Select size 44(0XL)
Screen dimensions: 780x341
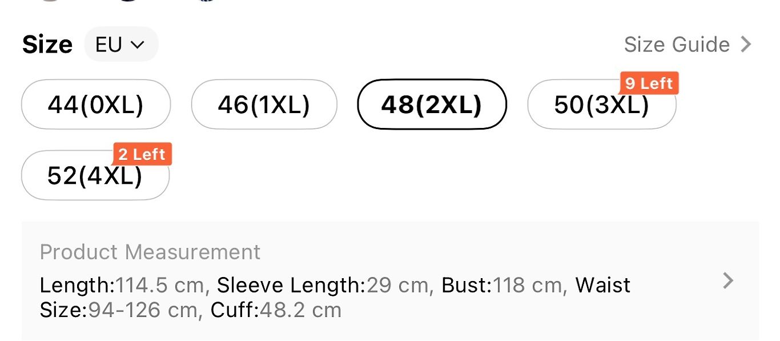point(95,105)
